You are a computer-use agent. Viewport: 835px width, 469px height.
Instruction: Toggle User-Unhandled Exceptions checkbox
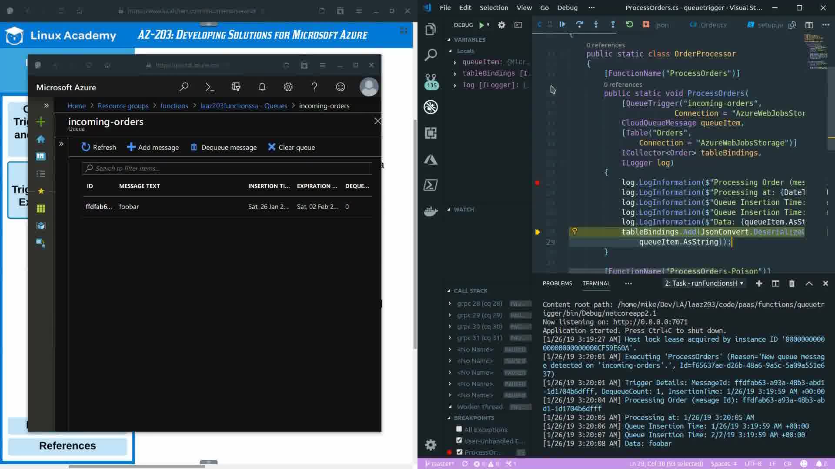[459, 440]
